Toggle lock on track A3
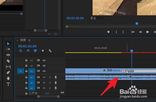 (x=26, y=88)
